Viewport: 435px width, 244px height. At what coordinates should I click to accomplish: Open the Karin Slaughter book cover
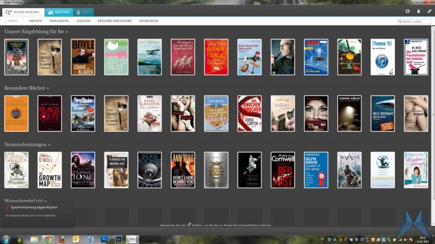click(x=150, y=113)
